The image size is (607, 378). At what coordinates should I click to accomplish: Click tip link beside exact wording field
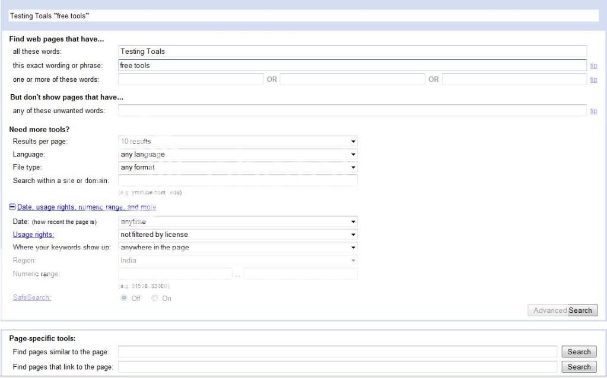tap(593, 66)
